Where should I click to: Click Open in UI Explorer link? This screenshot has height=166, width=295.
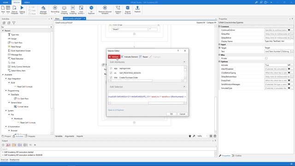tap(116, 110)
